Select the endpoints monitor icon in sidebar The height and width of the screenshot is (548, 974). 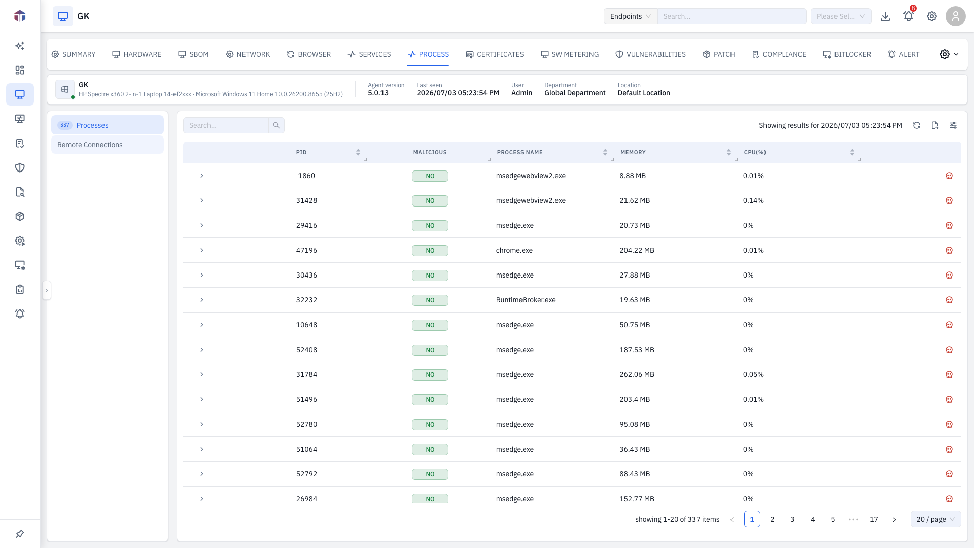tap(20, 94)
